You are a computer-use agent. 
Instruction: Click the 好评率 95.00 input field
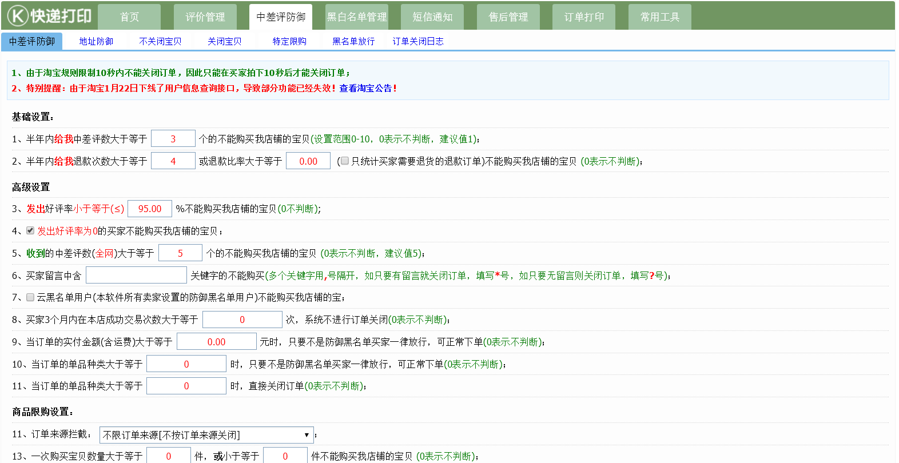point(150,209)
